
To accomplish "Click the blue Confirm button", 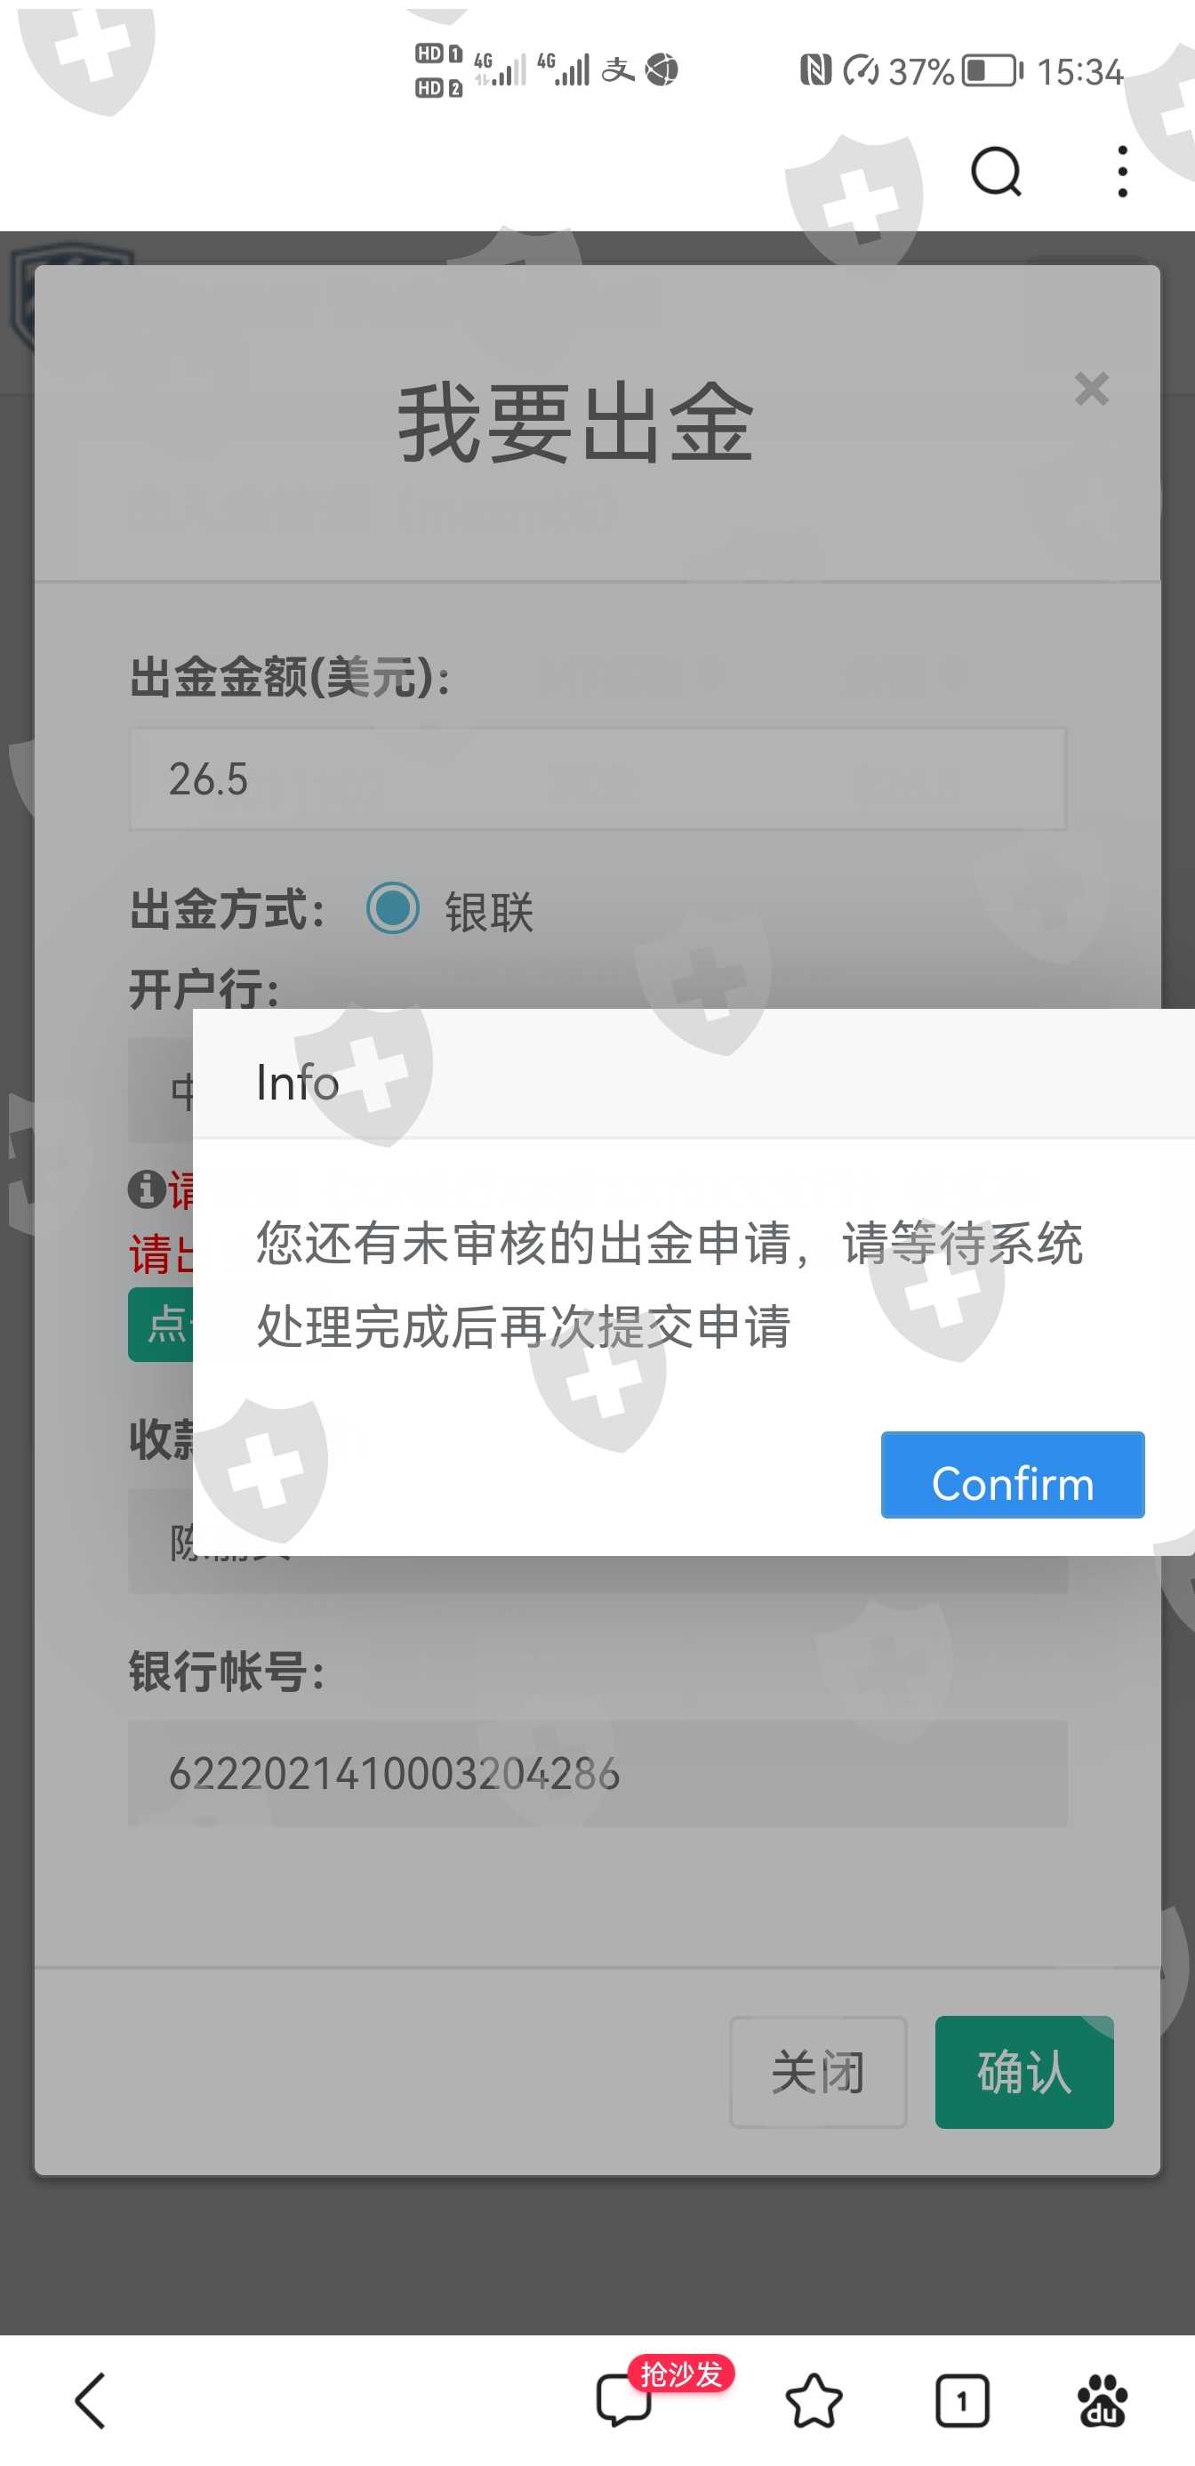I will coord(1012,1474).
